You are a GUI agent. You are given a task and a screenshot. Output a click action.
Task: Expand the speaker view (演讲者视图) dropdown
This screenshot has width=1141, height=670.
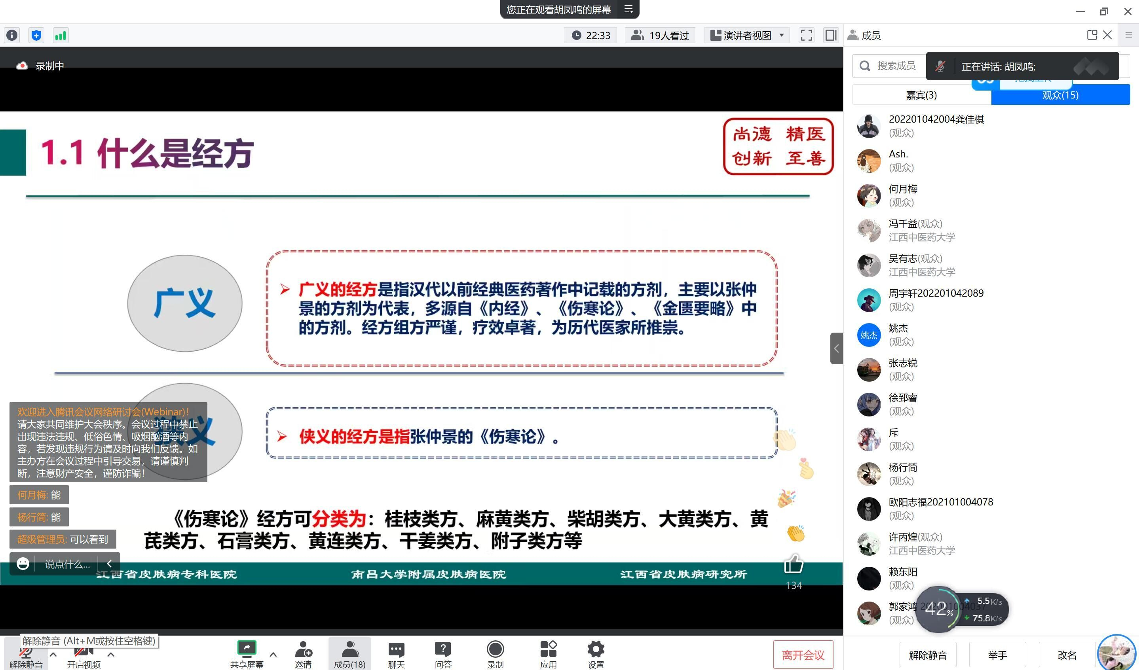782,35
